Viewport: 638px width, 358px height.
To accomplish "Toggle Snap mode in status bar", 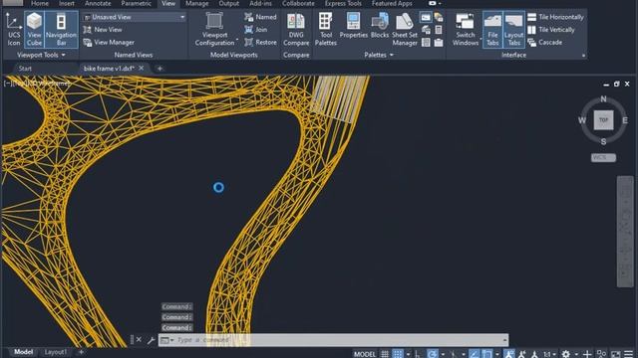I will point(398,354).
